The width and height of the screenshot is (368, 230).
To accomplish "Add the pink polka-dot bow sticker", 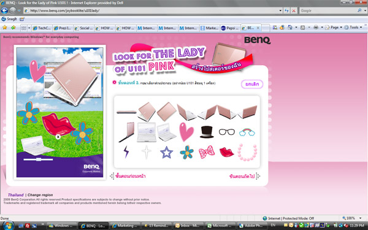I will [207, 152].
